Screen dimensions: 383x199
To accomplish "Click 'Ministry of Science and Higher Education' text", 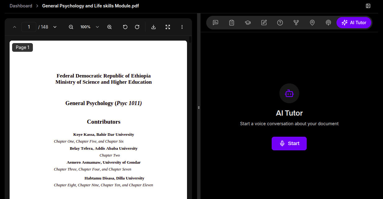I will tap(104, 82).
